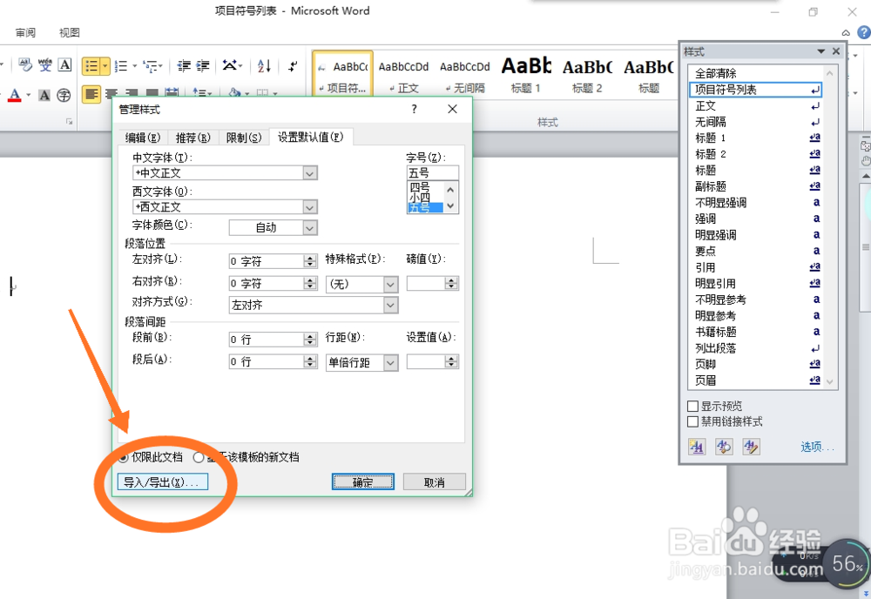This screenshot has height=599, width=871.
Task: Click the sort icon in the ribbon
Action: point(262,66)
